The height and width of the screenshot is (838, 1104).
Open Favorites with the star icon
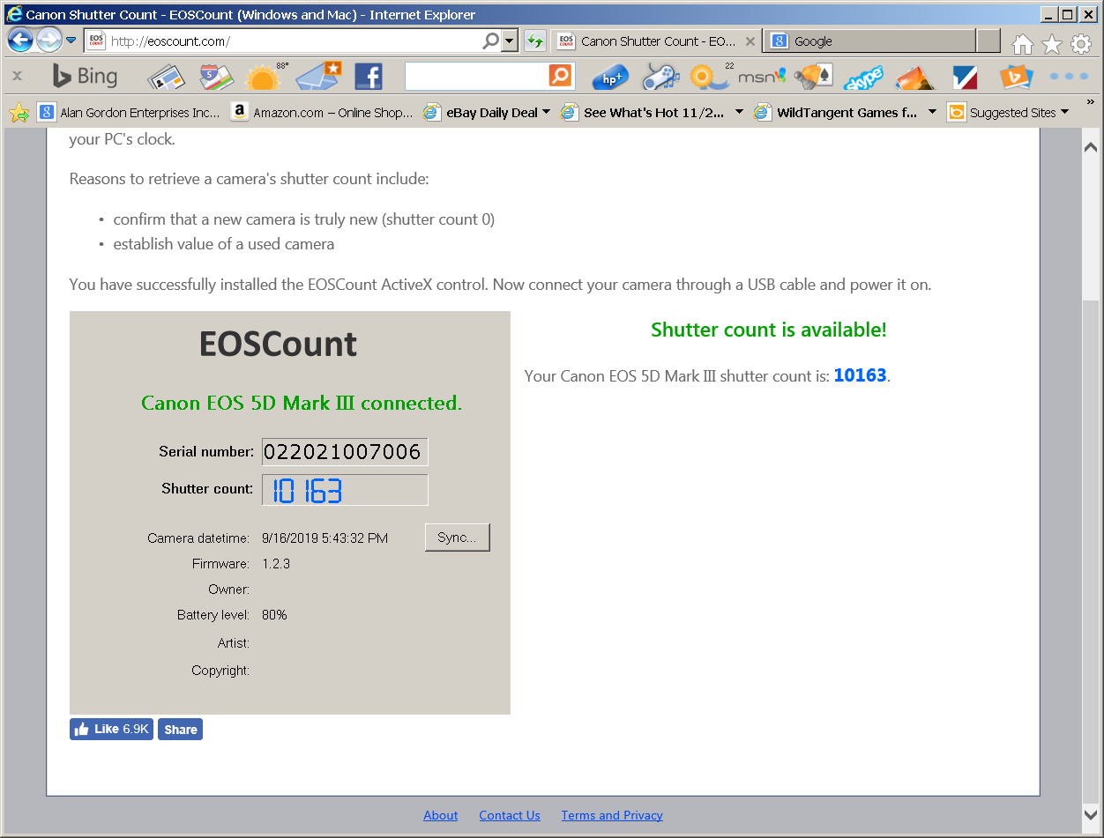pyautogui.click(x=1052, y=43)
